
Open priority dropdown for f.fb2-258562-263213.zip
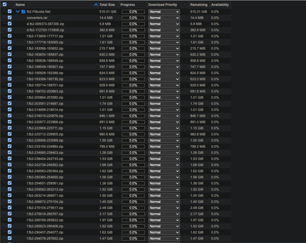click(164, 189)
